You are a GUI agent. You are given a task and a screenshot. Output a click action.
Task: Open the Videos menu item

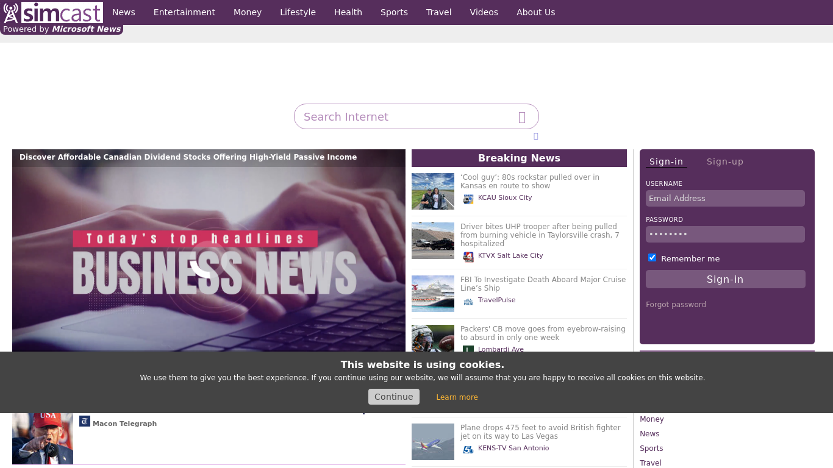tap(484, 12)
